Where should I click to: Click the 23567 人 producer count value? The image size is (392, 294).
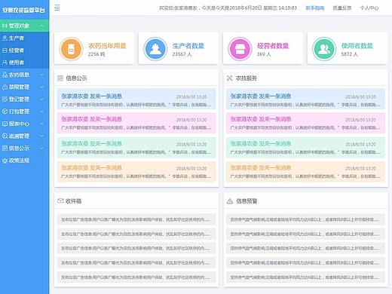(x=182, y=54)
